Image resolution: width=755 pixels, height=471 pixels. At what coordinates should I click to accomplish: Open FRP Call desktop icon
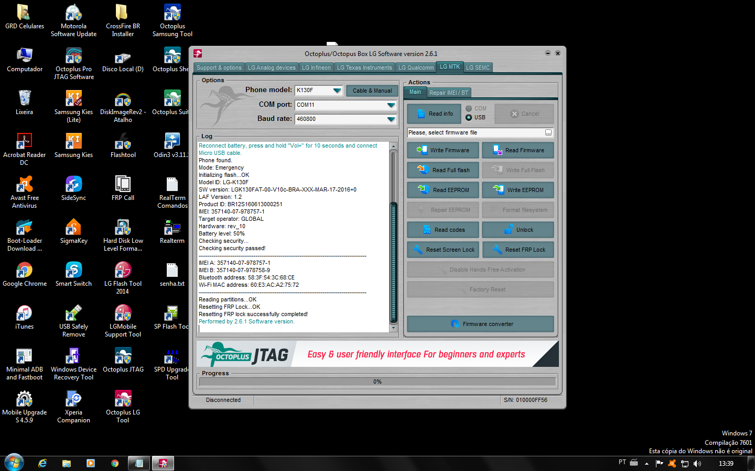pos(123,188)
